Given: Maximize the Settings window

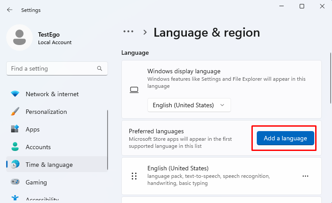Looking at the screenshot, I should click(x=302, y=6).
